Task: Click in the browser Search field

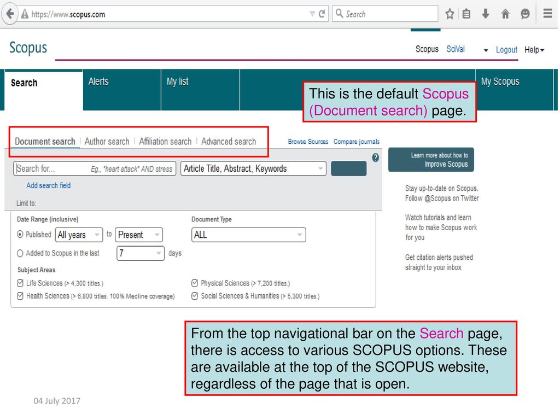Action: [x=385, y=14]
